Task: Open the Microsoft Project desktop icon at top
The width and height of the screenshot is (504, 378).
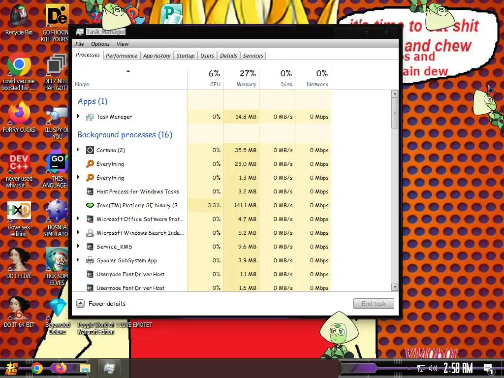Action: pyautogui.click(x=172, y=13)
